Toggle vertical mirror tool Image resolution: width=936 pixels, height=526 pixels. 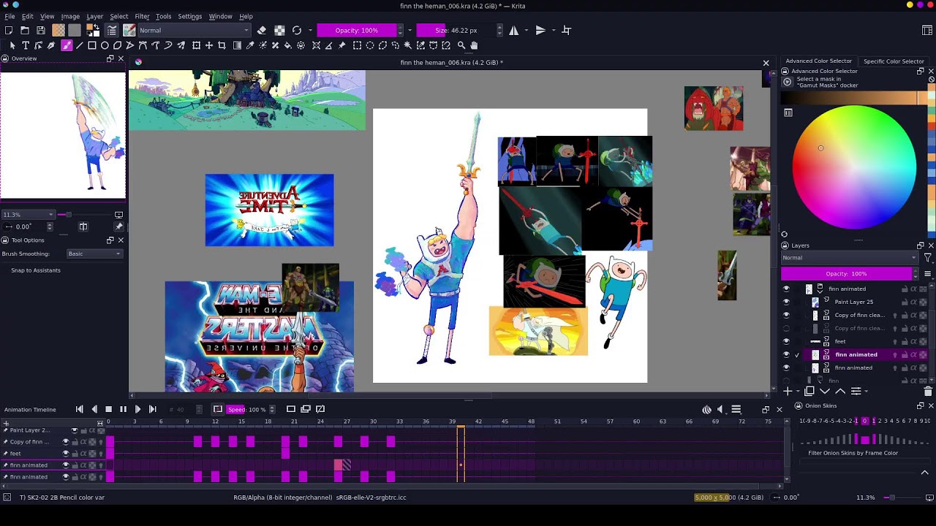(x=540, y=30)
